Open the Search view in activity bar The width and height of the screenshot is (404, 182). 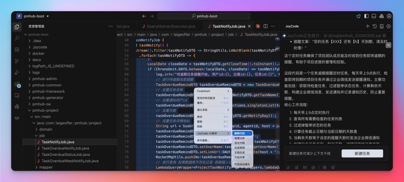[x=17, y=38]
